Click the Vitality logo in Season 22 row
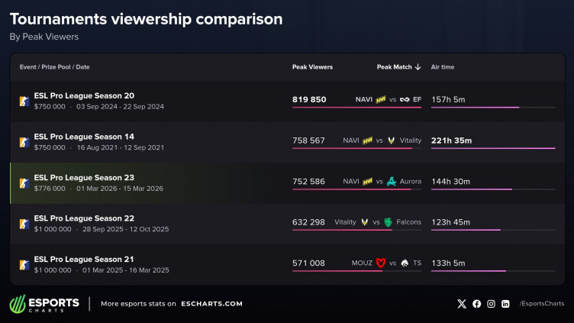This screenshot has height=323, width=574. pos(364,222)
